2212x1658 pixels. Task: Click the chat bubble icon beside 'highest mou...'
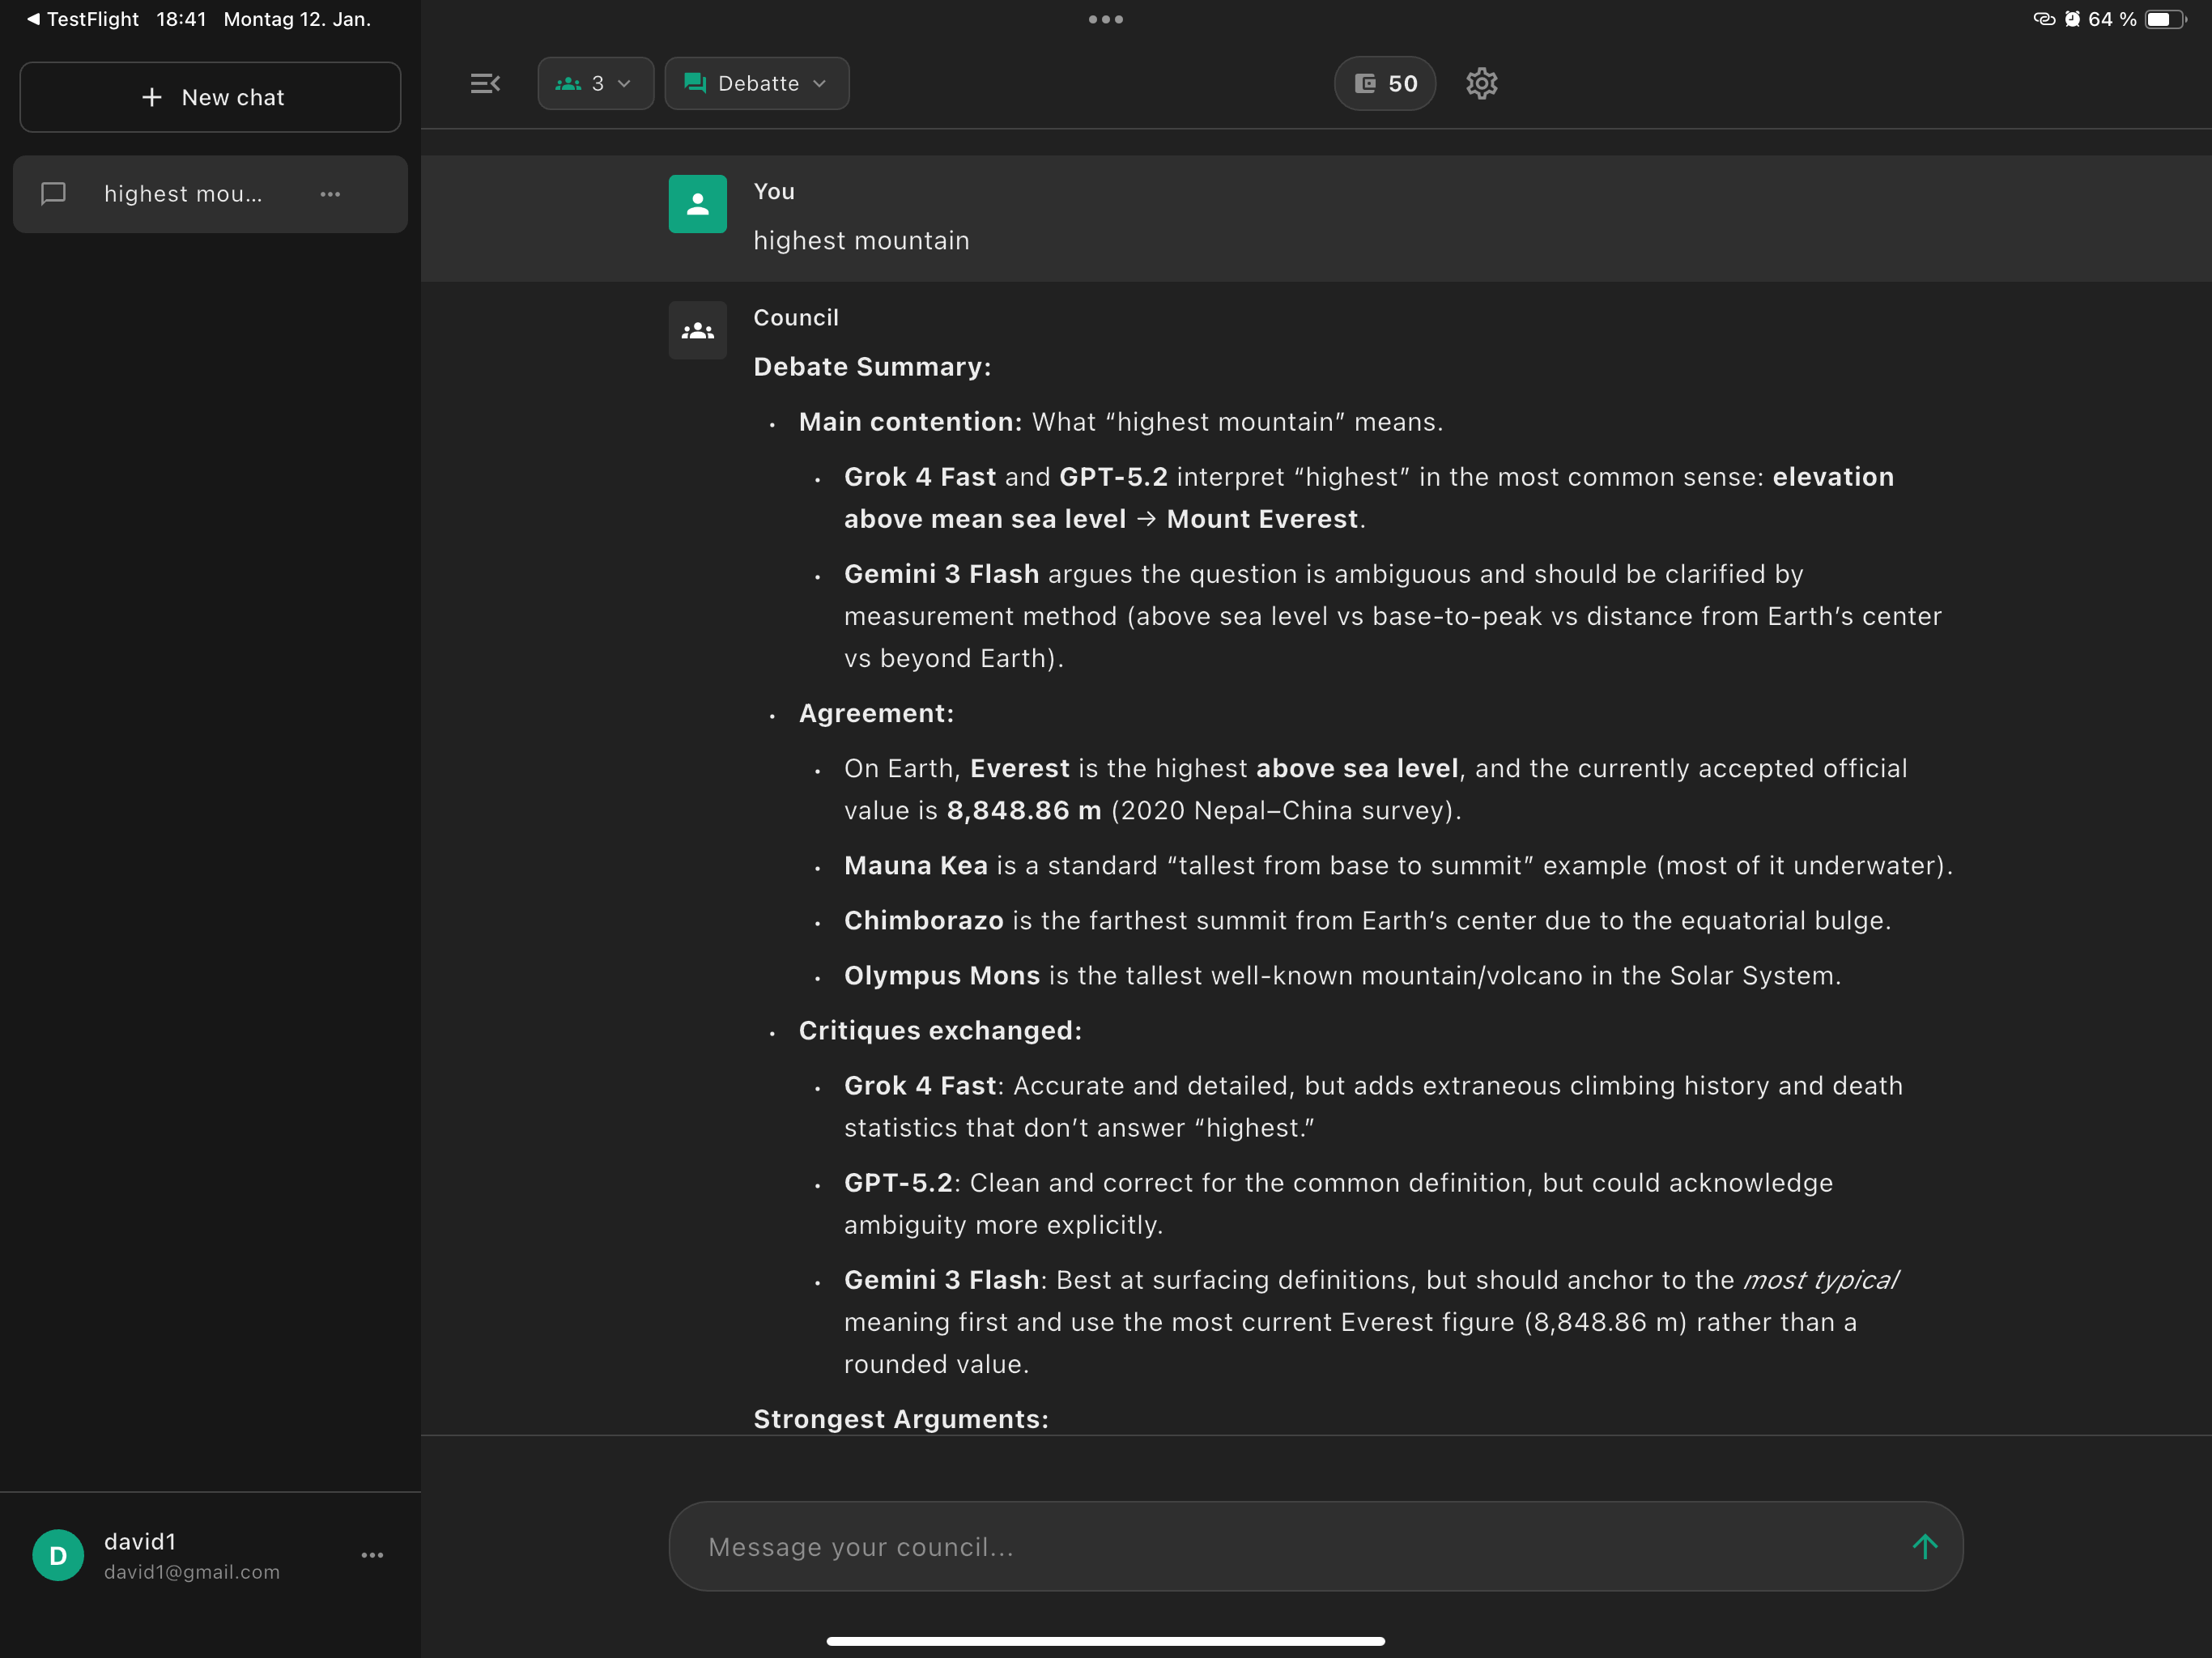pyautogui.click(x=53, y=194)
